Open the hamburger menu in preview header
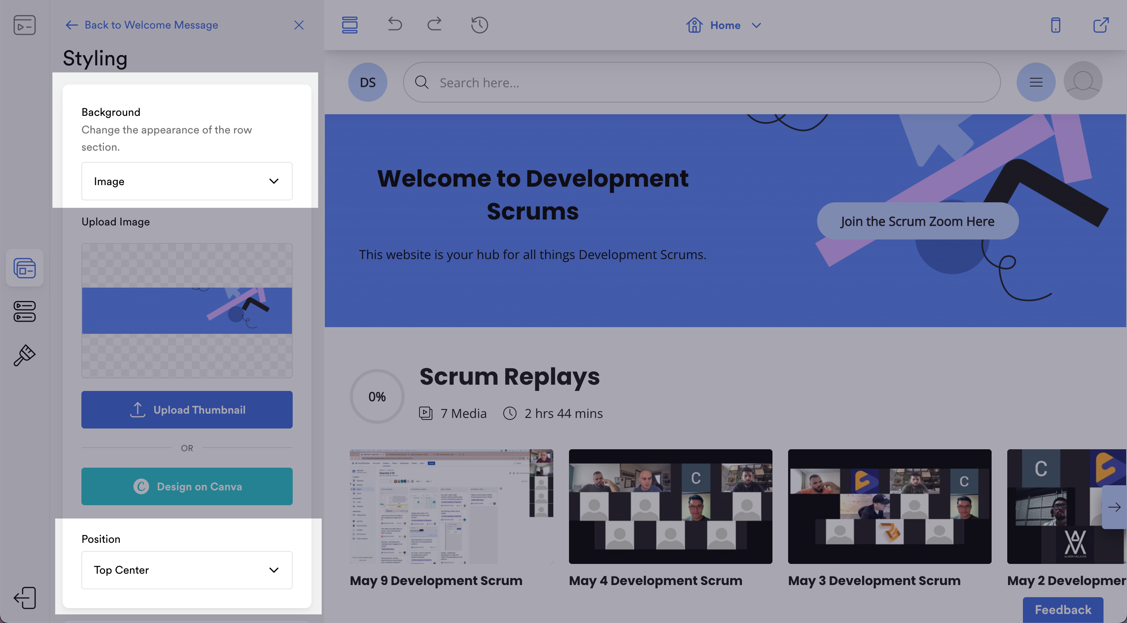Screen dimensions: 1127x623 pos(1035,82)
